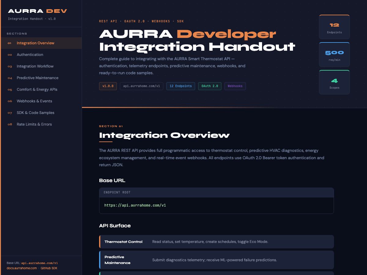Open the GitHub SDK link
The height and width of the screenshot is (275, 367).
pyautogui.click(x=49, y=268)
